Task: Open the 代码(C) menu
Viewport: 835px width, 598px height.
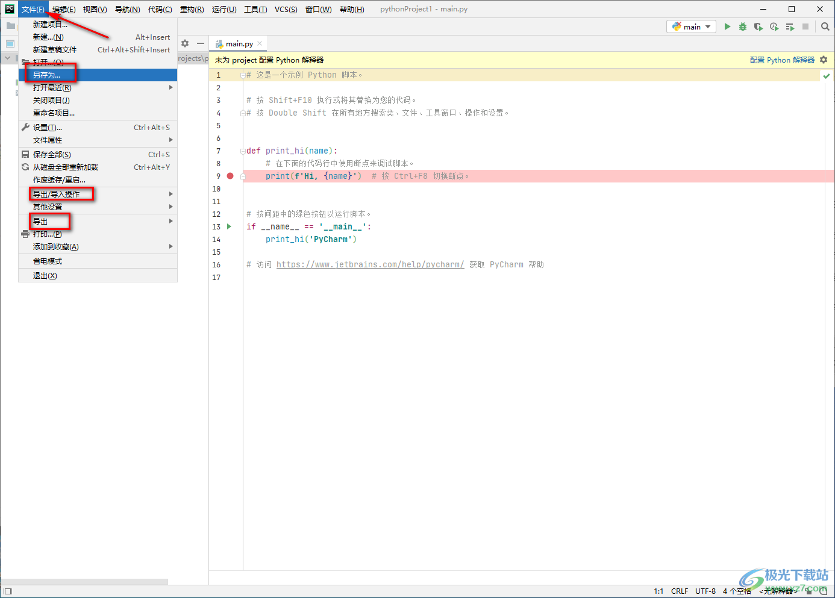Action: (160, 9)
